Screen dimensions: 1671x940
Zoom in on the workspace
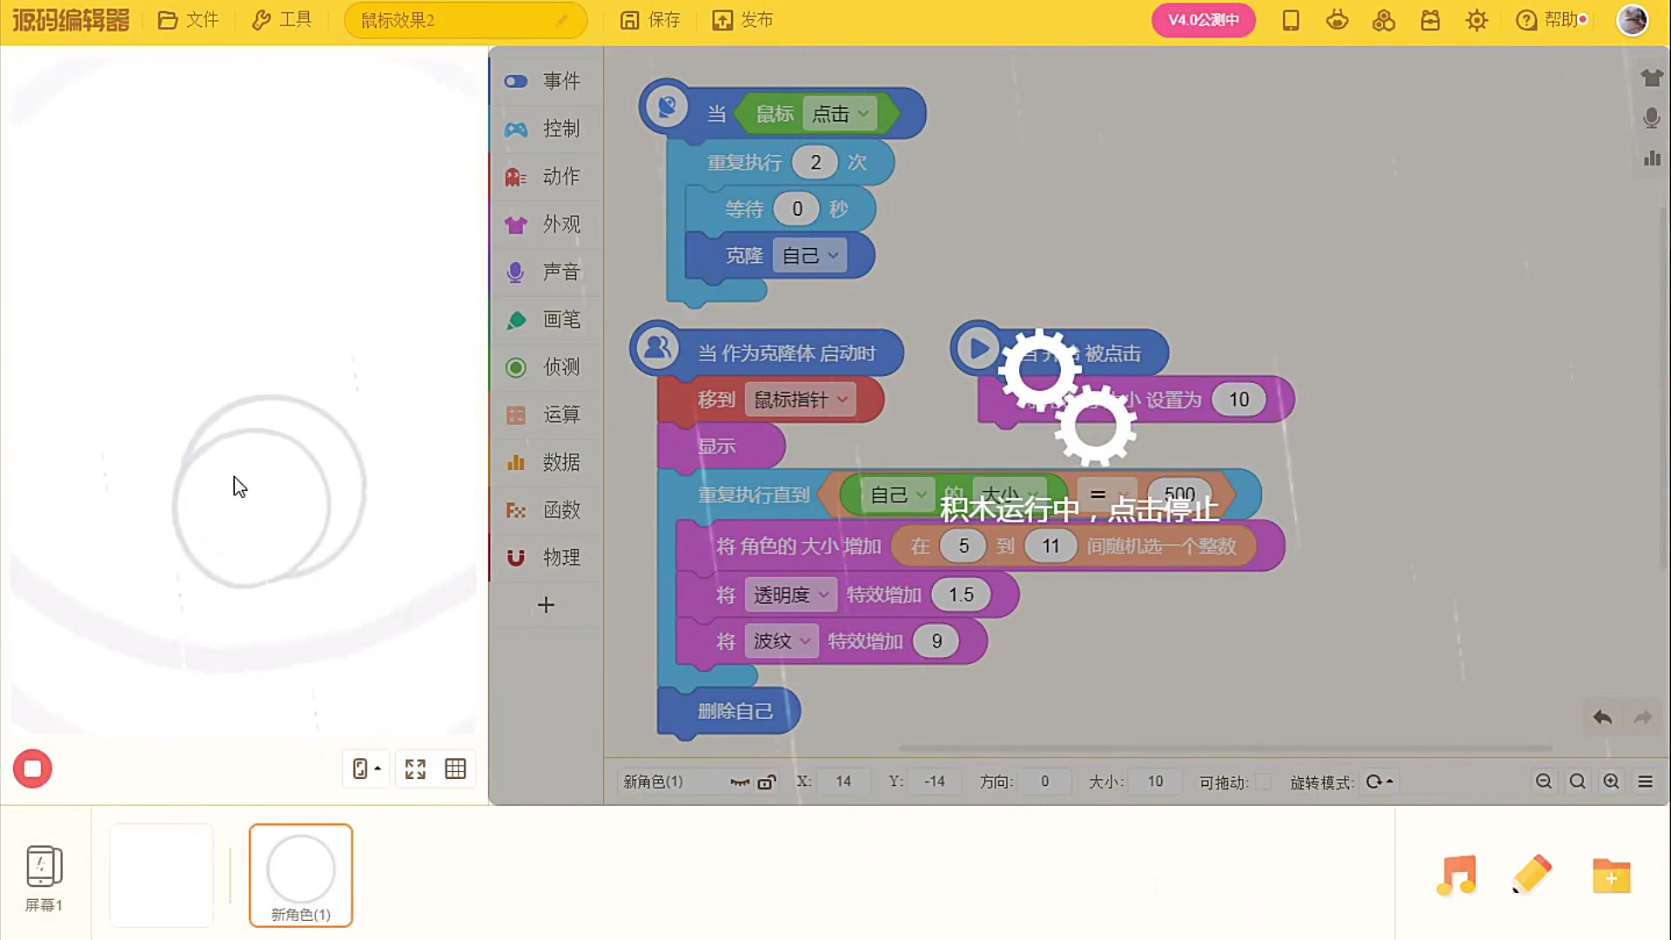tap(1611, 782)
